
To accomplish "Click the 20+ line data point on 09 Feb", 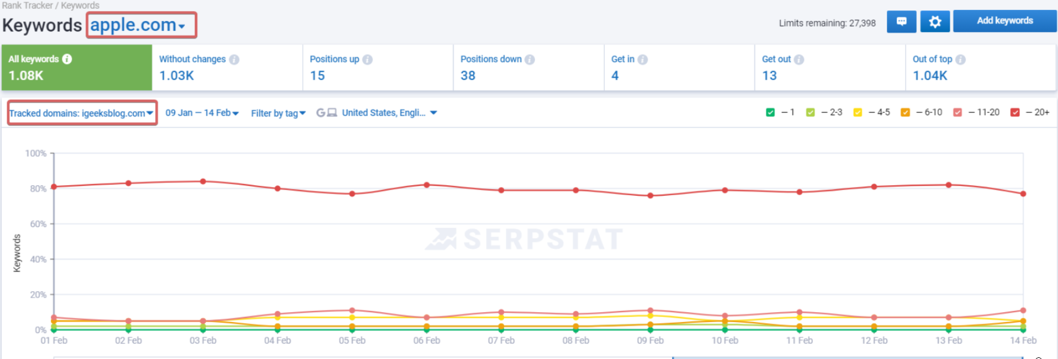I will point(650,196).
